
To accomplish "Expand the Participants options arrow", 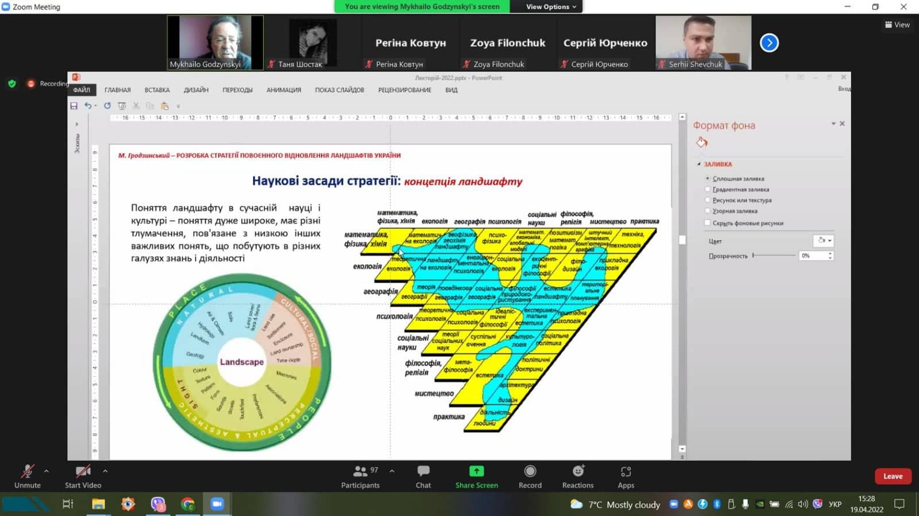I will coord(392,471).
